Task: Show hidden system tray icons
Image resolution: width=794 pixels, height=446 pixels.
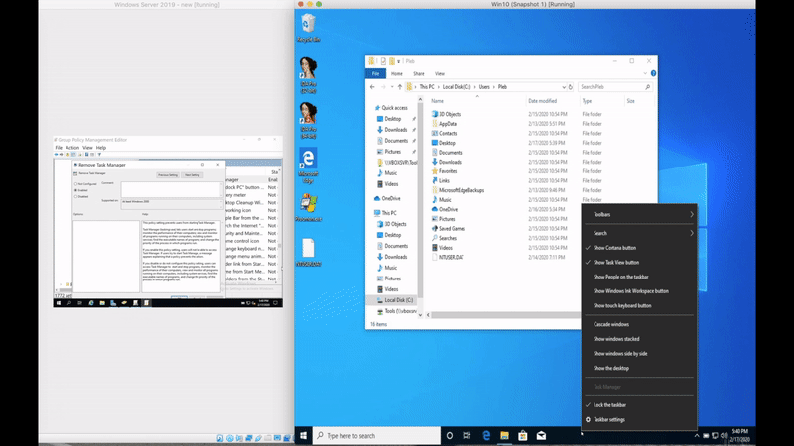Action: tap(697, 435)
